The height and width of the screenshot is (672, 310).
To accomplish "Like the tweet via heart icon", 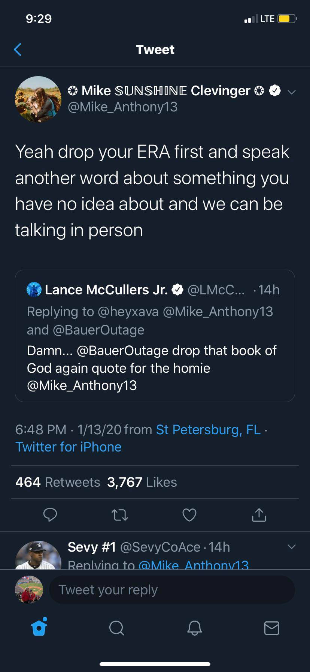I will (189, 515).
